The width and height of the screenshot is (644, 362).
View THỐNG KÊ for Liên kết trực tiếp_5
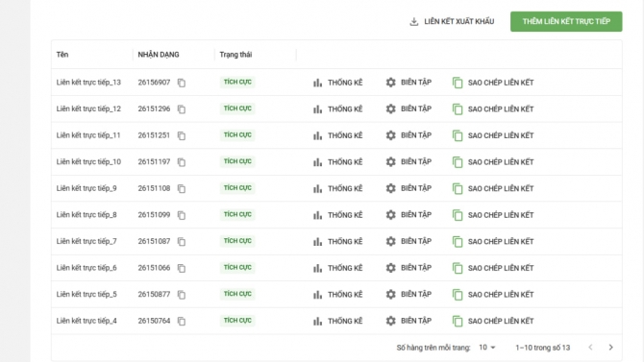pos(337,294)
